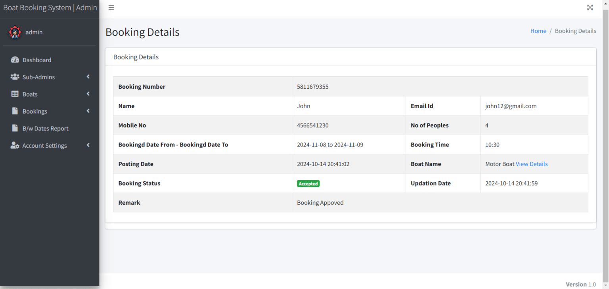Expand the Account Settings chevron
The height and width of the screenshot is (289, 609).
(88, 144)
